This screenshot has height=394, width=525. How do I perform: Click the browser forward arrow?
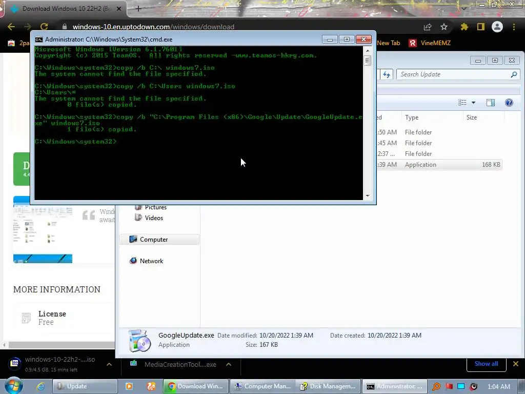click(x=28, y=27)
